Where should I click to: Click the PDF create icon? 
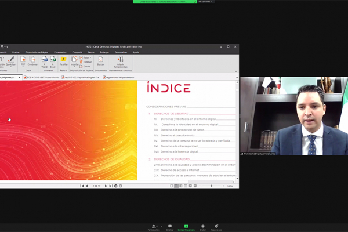[x=23, y=60]
